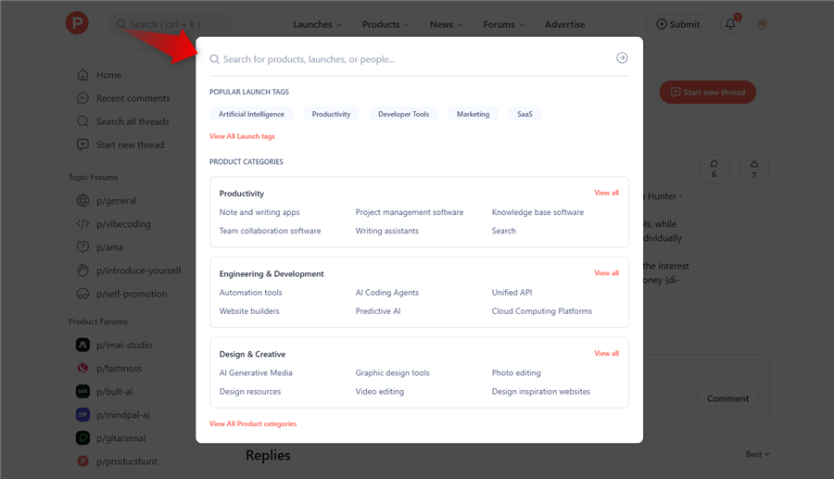Click the code icon for p/vibecoding

coord(82,224)
